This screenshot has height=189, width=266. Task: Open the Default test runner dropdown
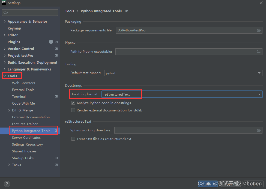tap(183, 73)
